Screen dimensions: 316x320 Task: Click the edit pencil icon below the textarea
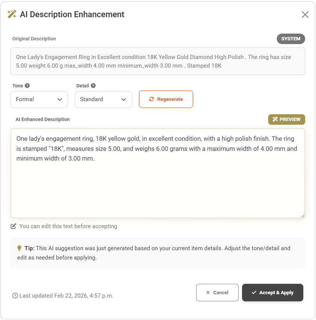(x=14, y=226)
